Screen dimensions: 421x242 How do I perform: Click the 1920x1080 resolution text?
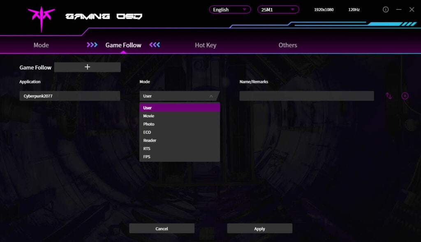point(324,10)
